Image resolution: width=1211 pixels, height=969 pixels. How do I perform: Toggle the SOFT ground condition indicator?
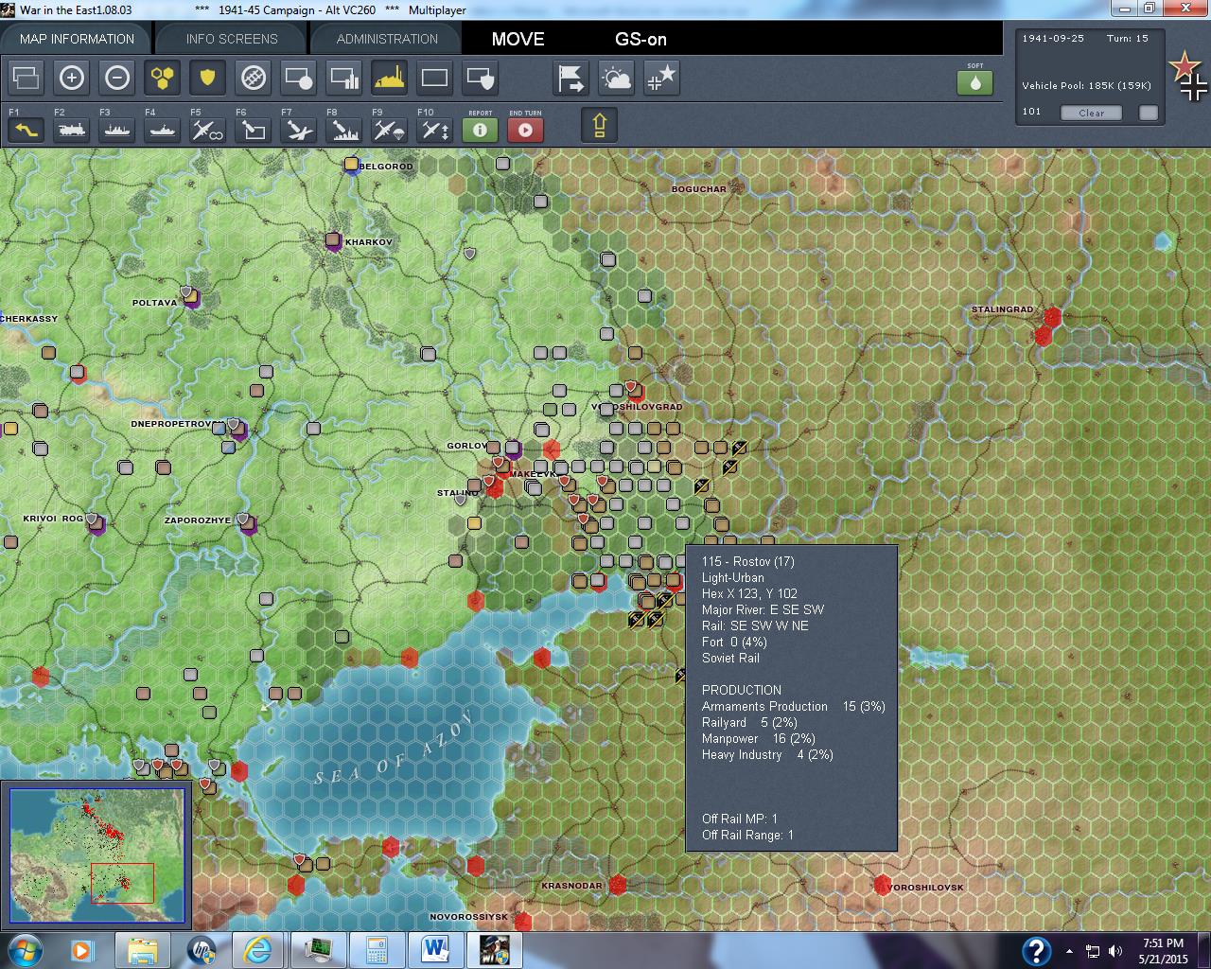click(975, 83)
